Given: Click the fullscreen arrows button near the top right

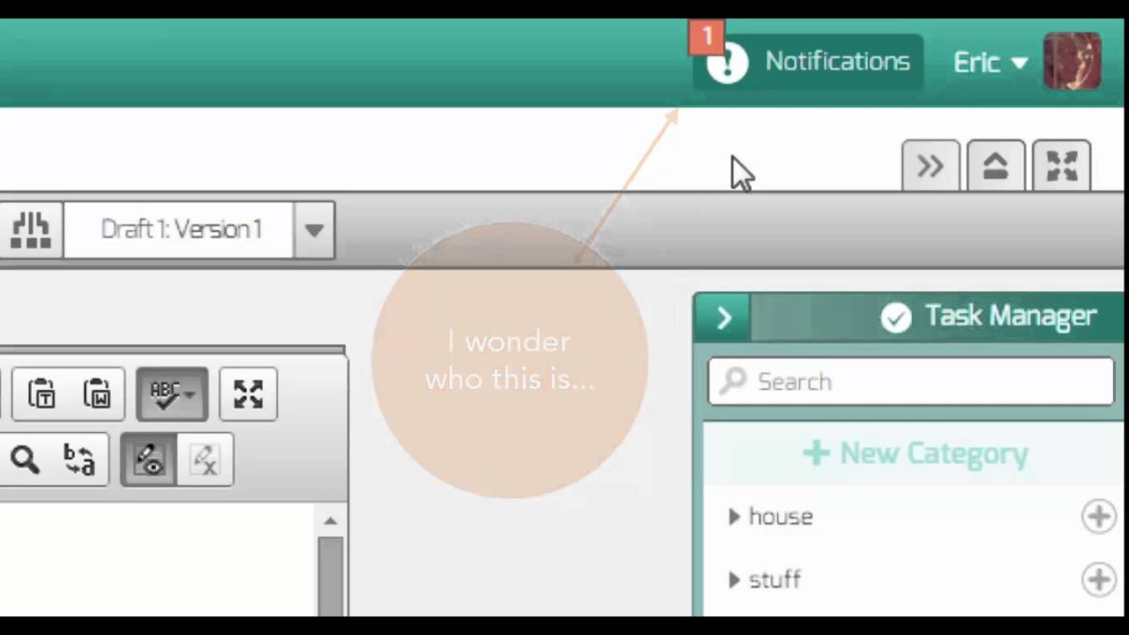Looking at the screenshot, I should coord(1061,166).
